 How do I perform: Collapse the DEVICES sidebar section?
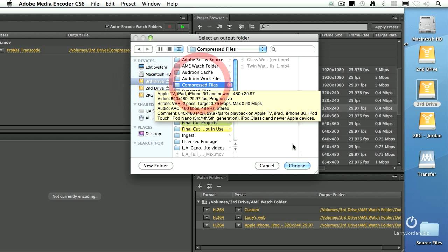(135, 61)
